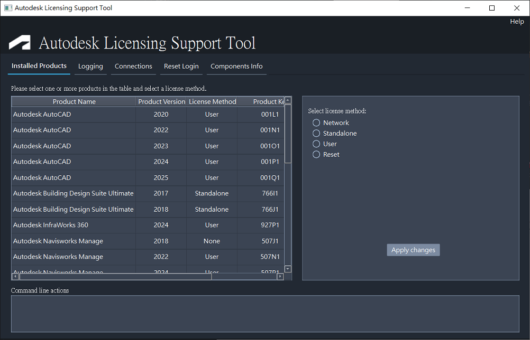Select the Network license method radio button
The image size is (530, 340).
click(x=316, y=123)
